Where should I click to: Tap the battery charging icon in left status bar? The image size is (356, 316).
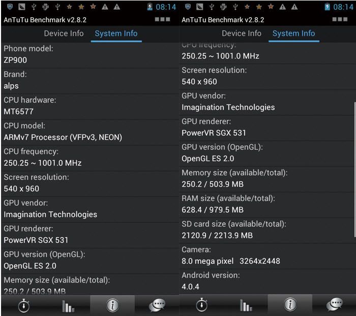[x=150, y=7]
